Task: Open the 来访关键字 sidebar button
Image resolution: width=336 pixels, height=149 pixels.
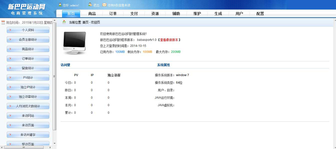Action: [x=28, y=135]
